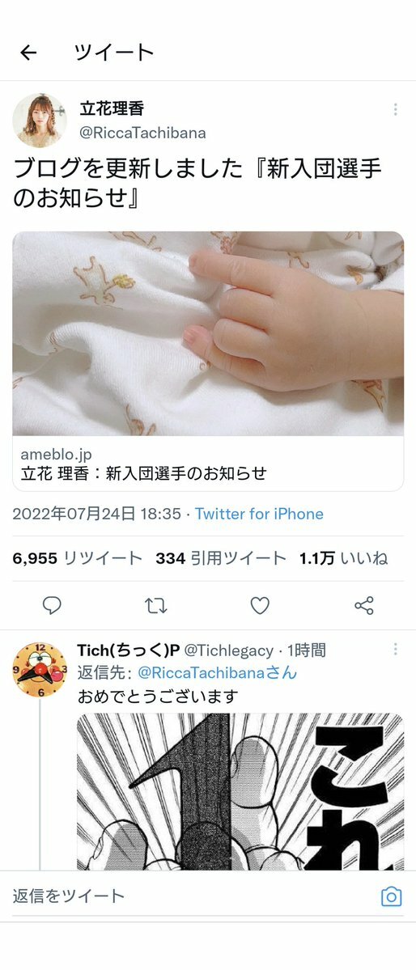This screenshot has height=970, width=416.
Task: View the 334 引用ツイート list
Action: click(x=221, y=558)
